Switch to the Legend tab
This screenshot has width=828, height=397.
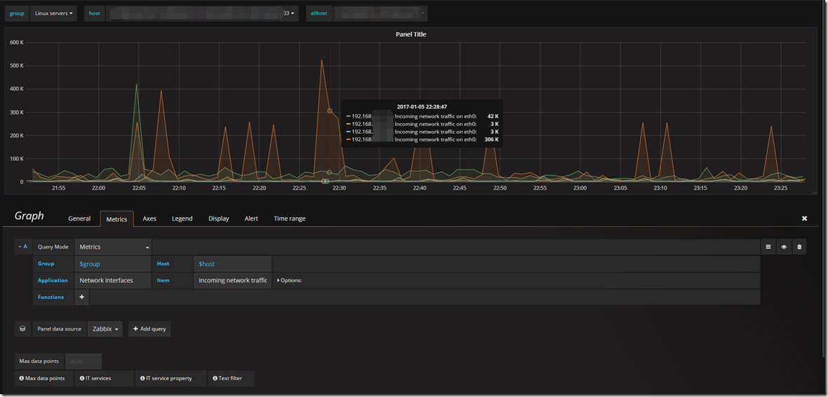(182, 218)
